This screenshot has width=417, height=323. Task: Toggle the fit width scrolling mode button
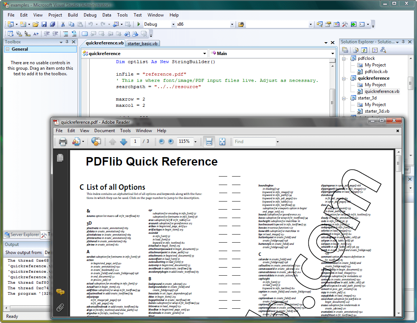point(209,142)
